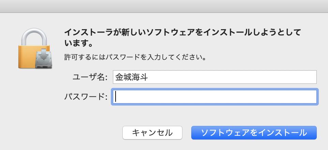Click ソフトウェアをインストール to authorize

254,133
